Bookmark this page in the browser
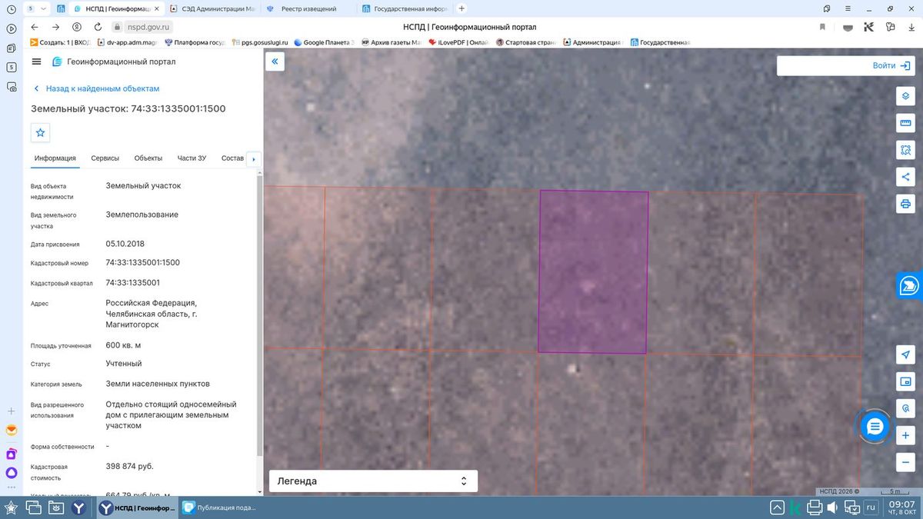 [822, 27]
